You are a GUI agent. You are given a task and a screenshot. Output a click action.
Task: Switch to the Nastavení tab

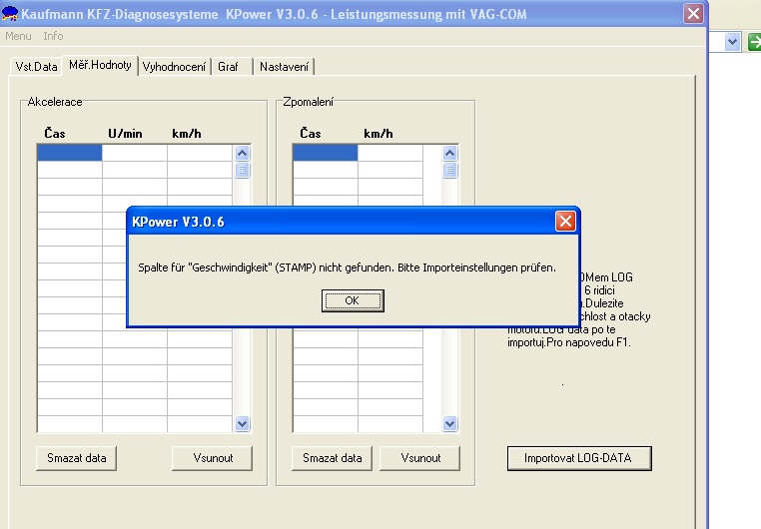[x=284, y=67]
